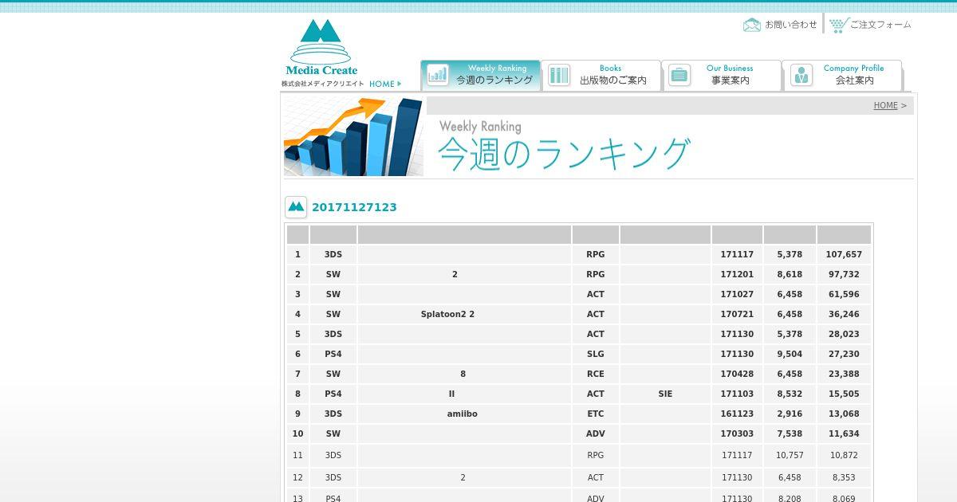Go to the Company Profile tab
Screen dimensions: 957x502
(x=842, y=75)
